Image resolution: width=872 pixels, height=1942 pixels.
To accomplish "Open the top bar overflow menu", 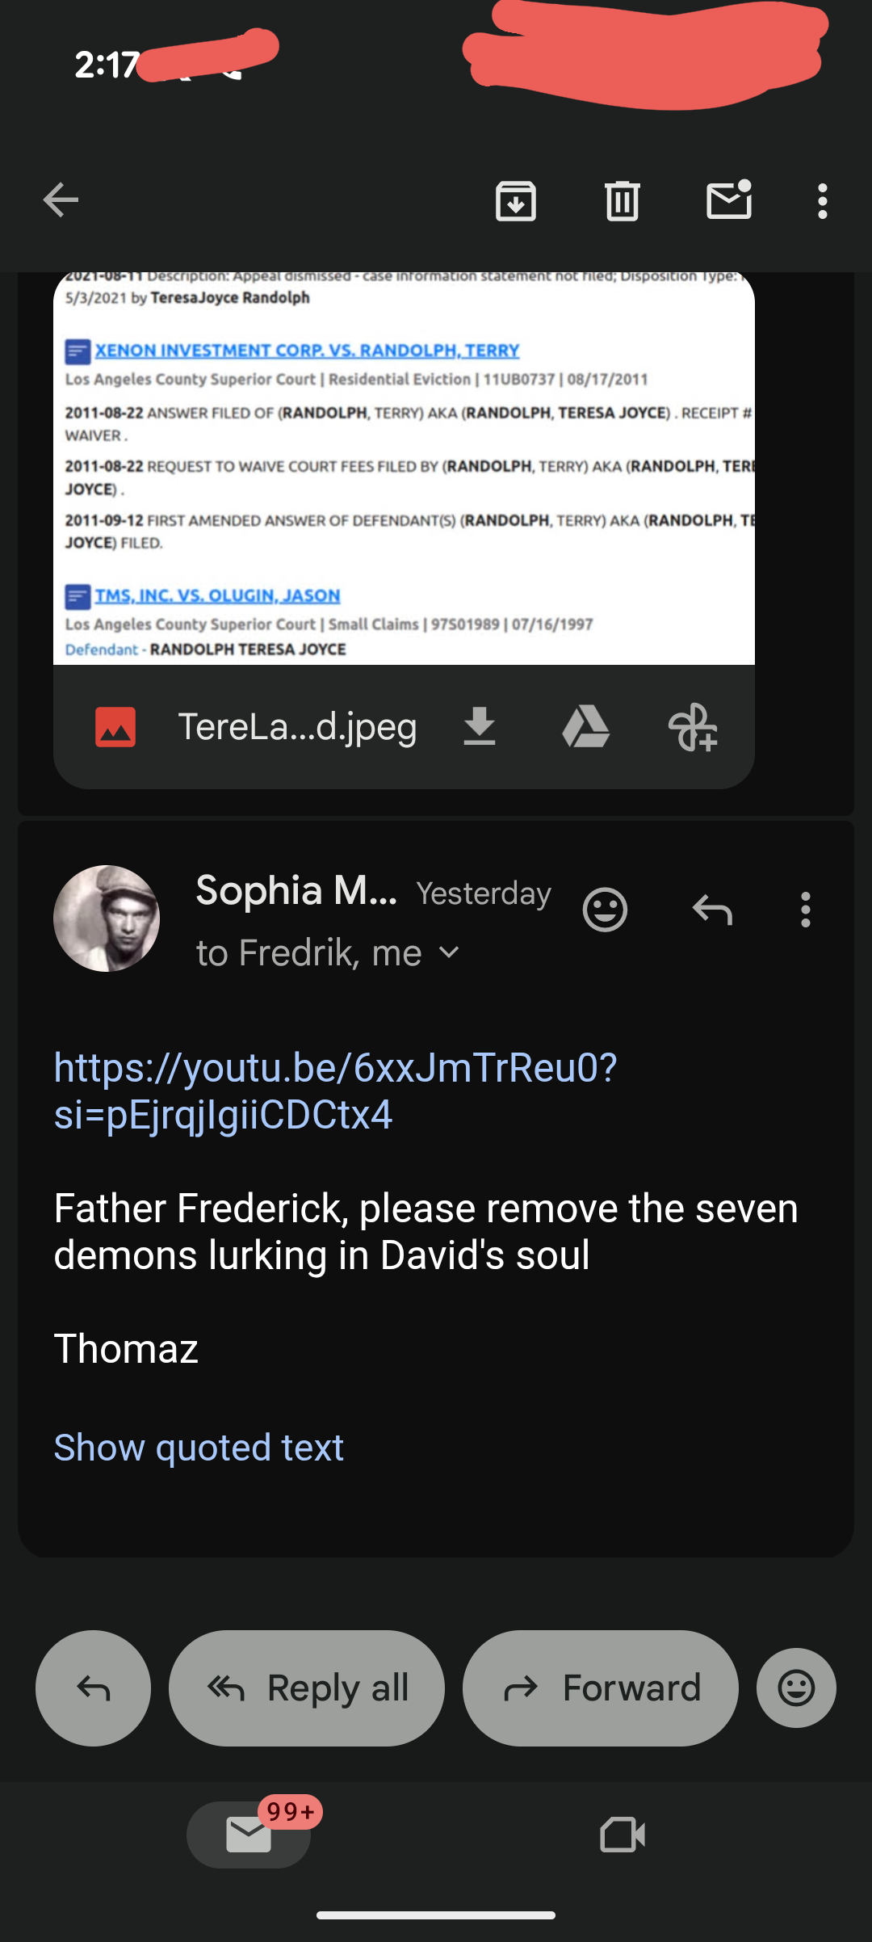I will click(822, 201).
